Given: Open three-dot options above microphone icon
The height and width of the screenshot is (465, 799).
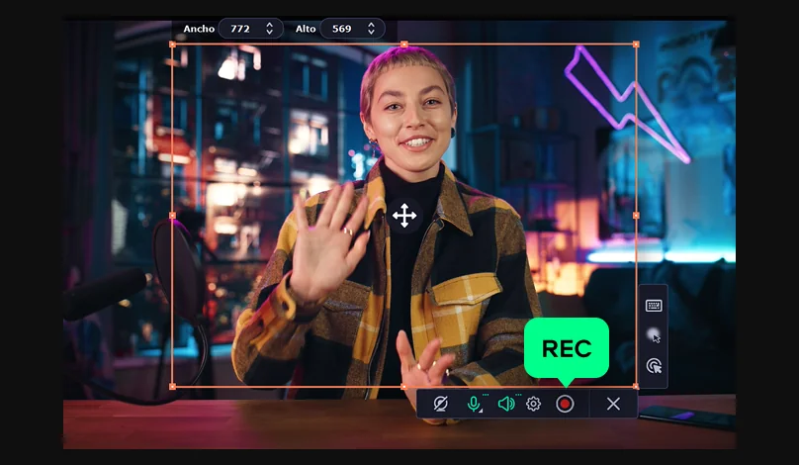Looking at the screenshot, I should tap(486, 395).
